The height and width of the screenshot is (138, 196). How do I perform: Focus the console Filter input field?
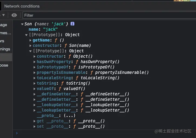click(109, 15)
